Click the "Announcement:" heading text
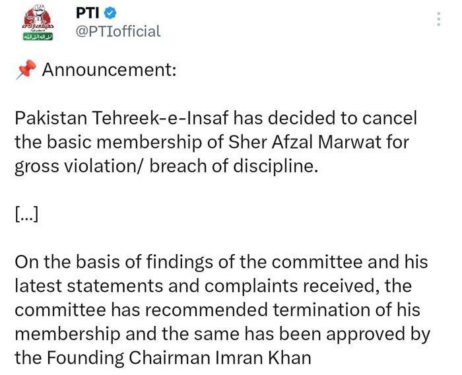Image resolution: width=462 pixels, height=375 pixels. (109, 69)
